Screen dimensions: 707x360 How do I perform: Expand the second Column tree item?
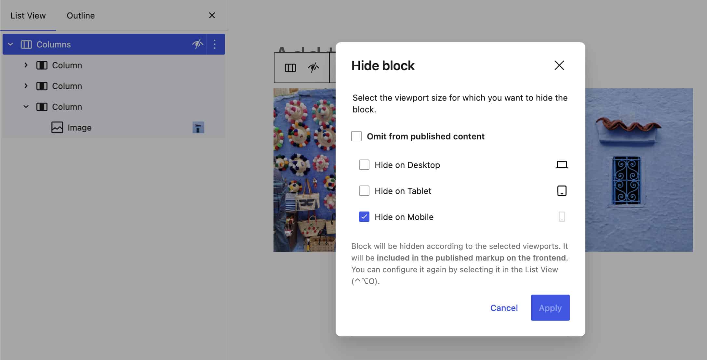point(26,86)
